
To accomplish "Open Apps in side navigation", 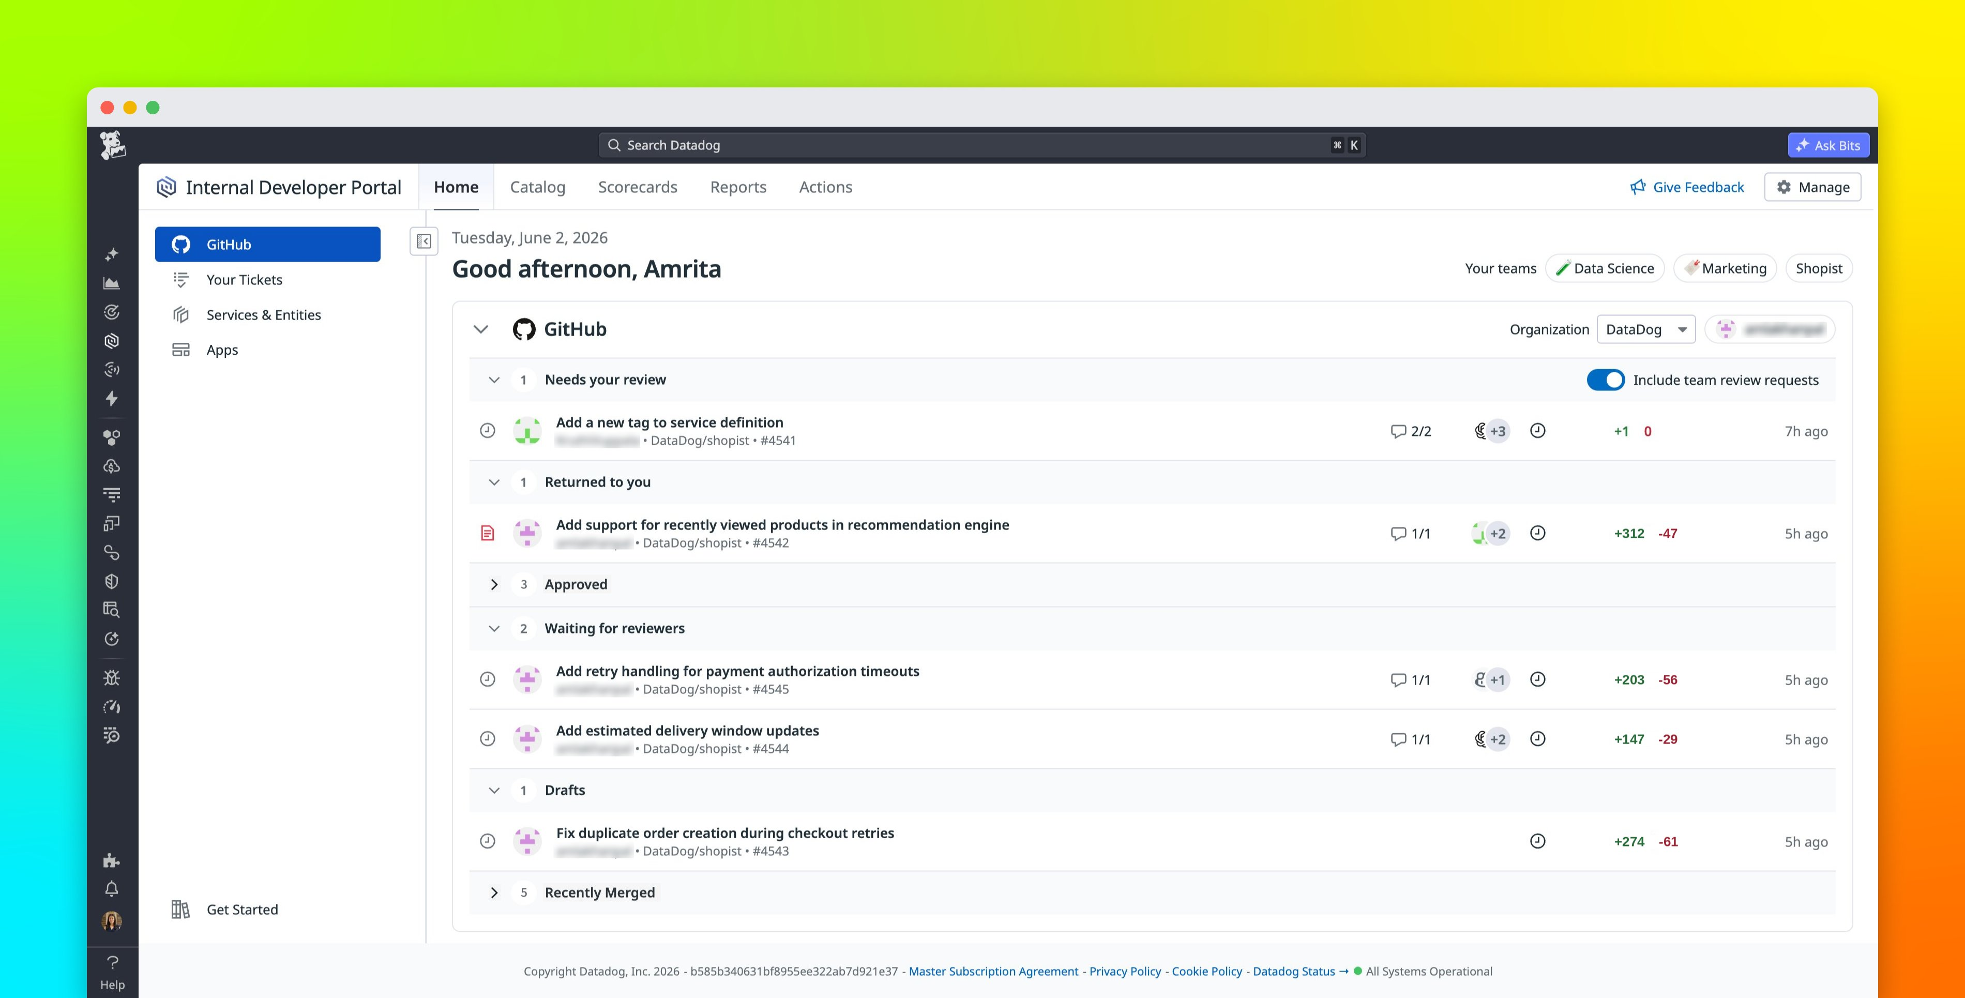I will 268,350.
